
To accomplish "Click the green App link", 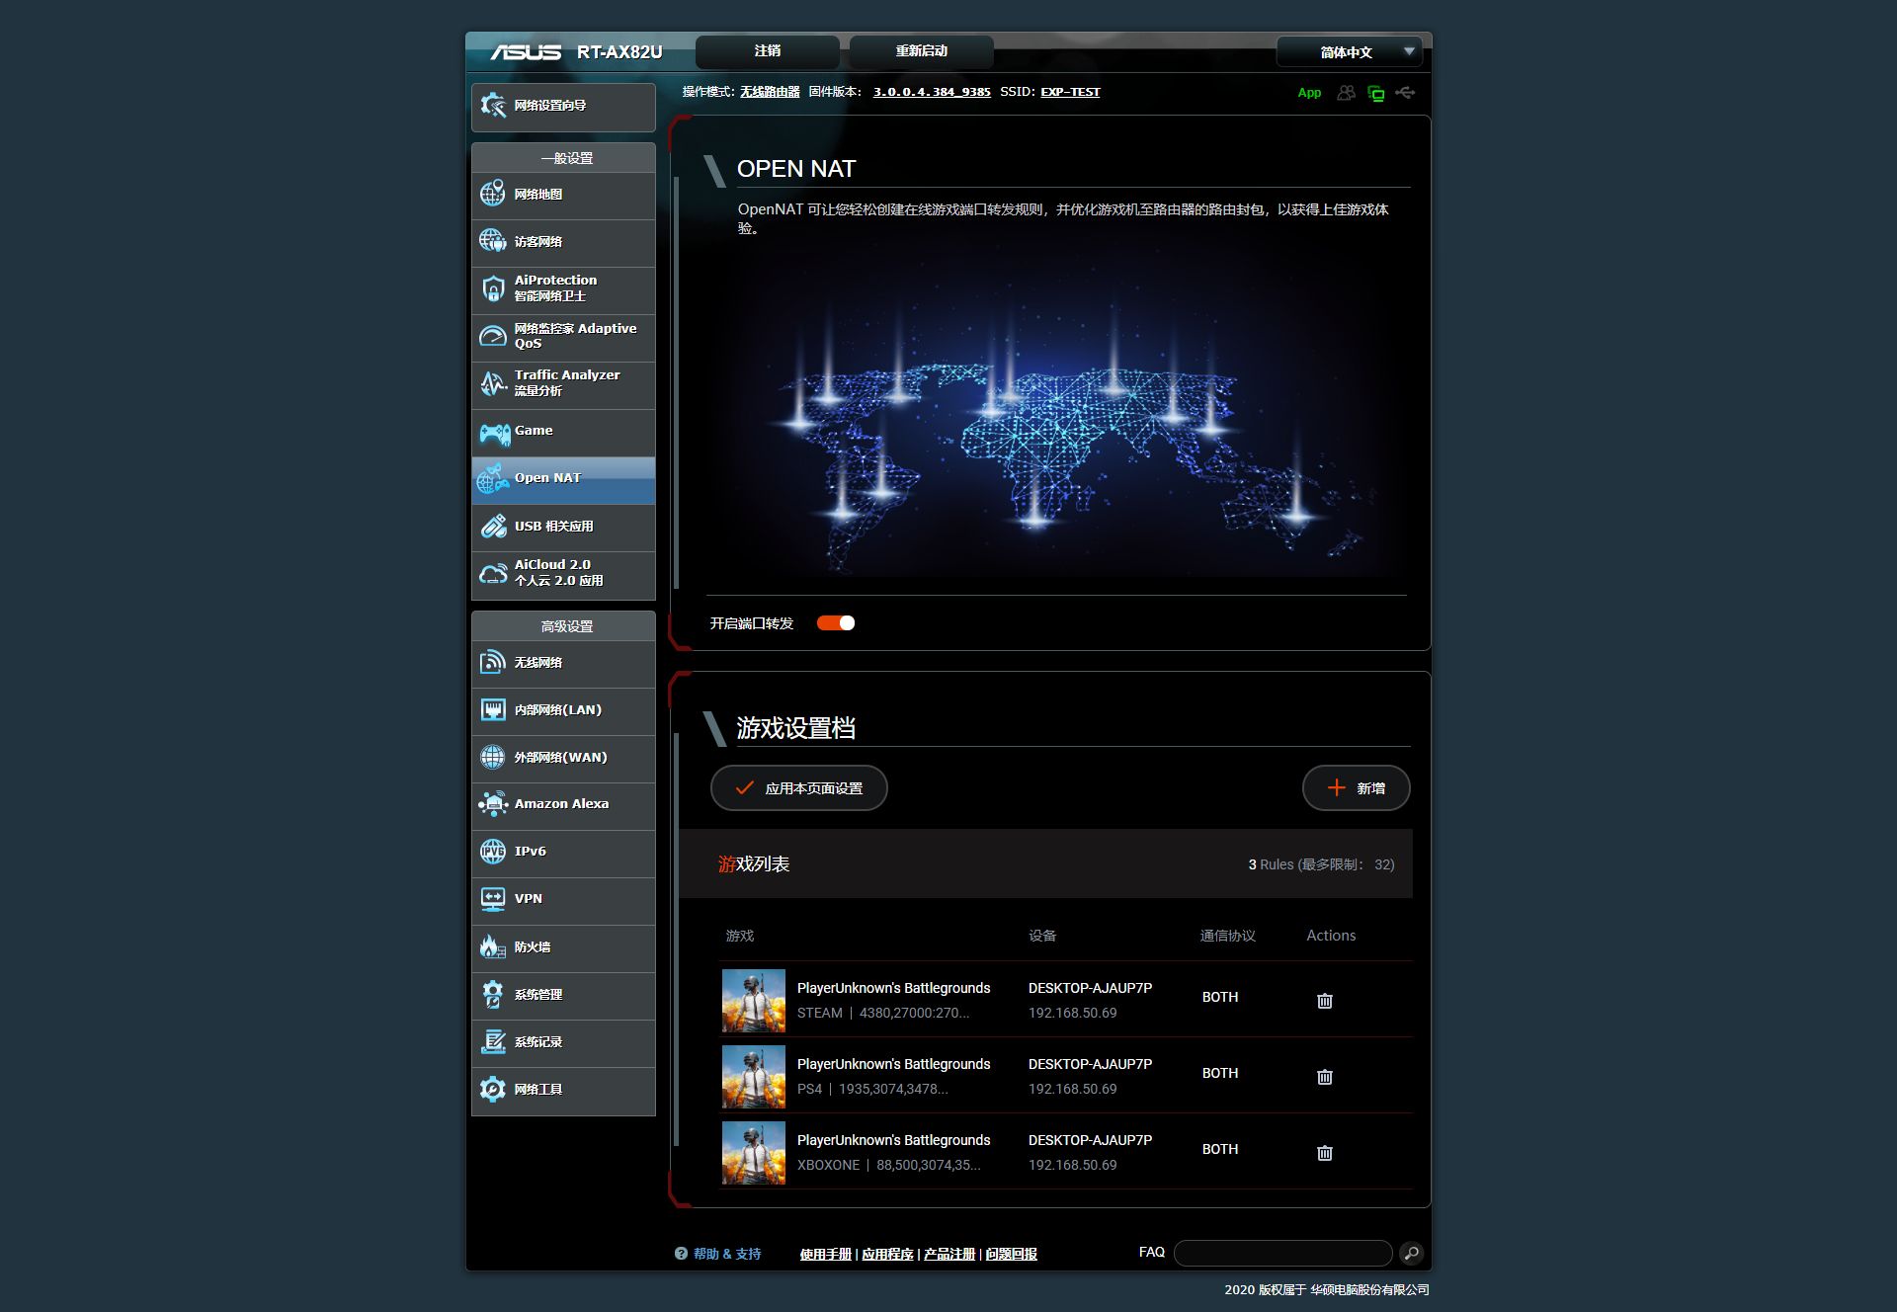I will tap(1309, 93).
